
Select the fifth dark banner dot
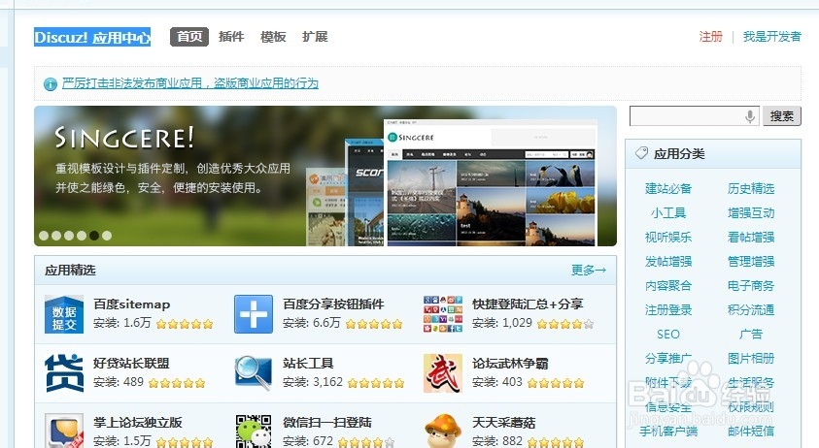point(94,236)
